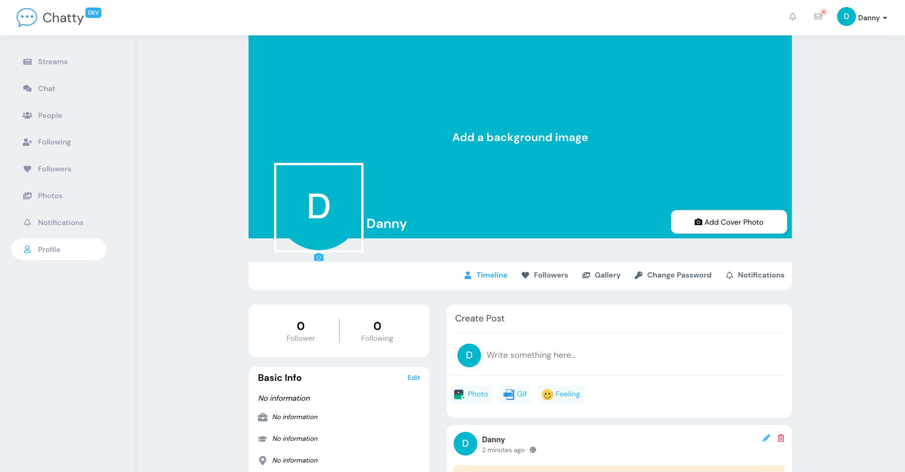Click the large D profile picture
Image resolution: width=905 pixels, height=472 pixels.
coord(319,208)
